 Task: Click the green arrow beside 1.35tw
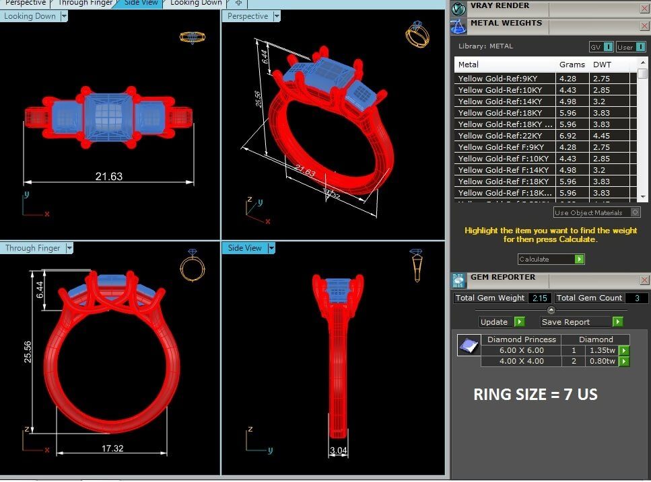point(624,350)
